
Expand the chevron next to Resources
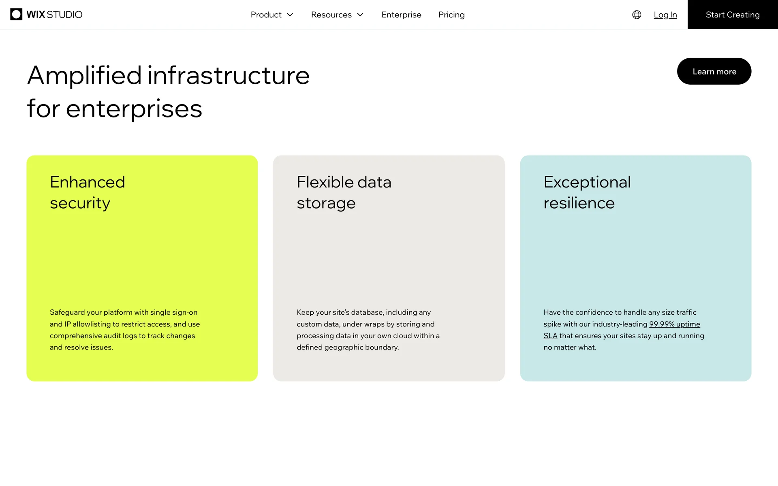(x=360, y=15)
